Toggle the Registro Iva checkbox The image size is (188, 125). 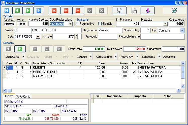click(x=77, y=24)
